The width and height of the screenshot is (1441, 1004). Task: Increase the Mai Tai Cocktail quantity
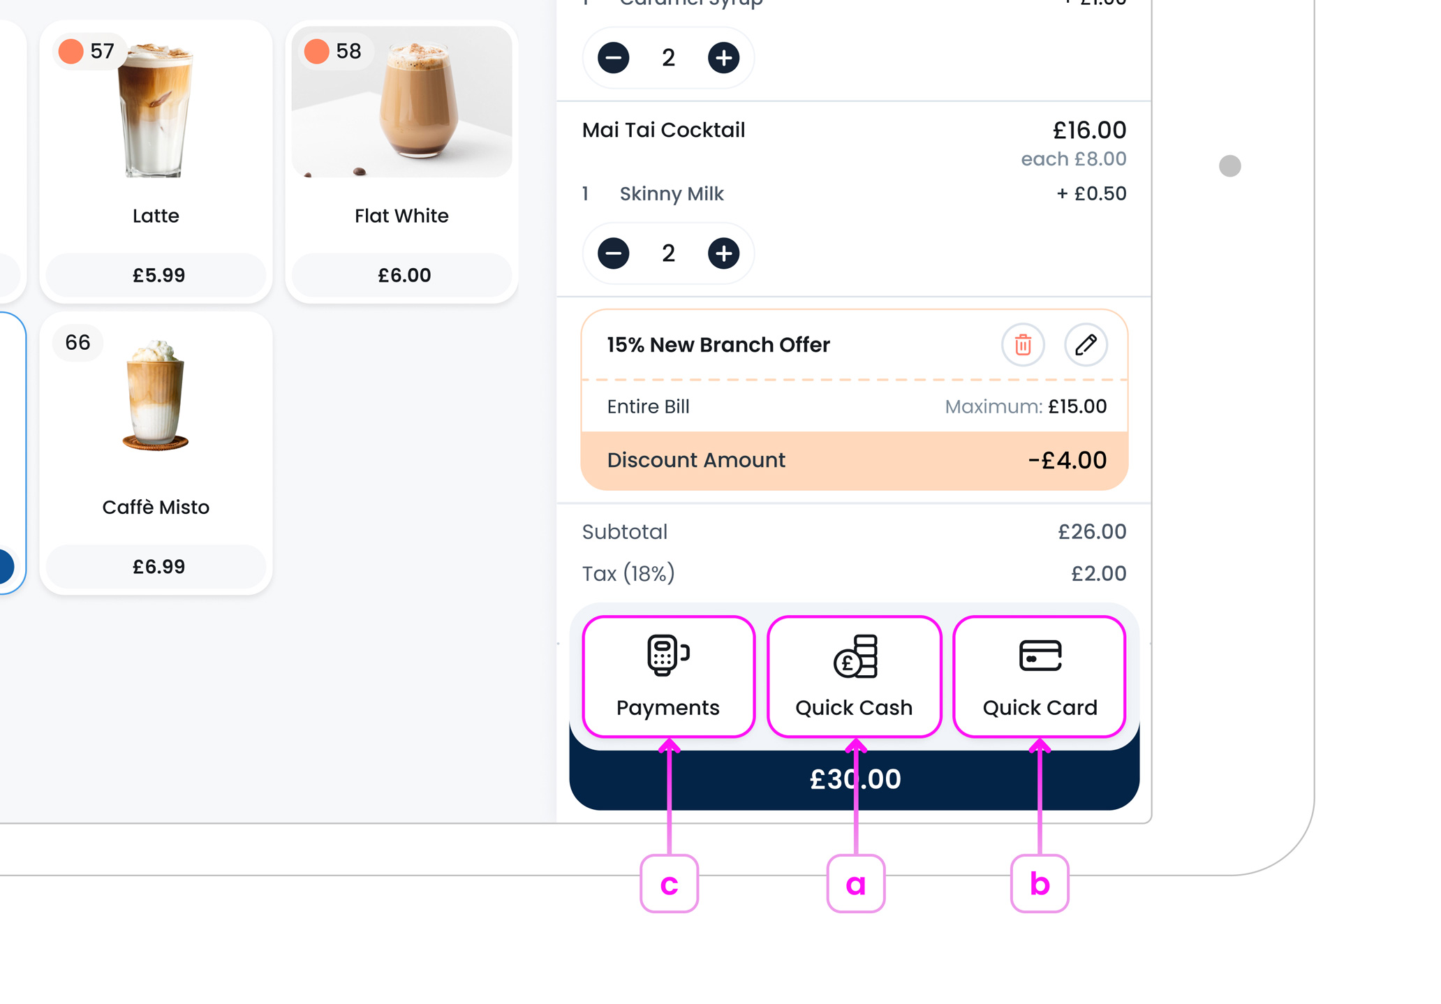[723, 253]
